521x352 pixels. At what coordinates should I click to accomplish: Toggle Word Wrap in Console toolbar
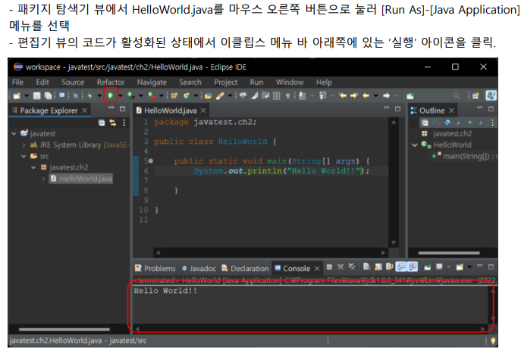(389, 266)
